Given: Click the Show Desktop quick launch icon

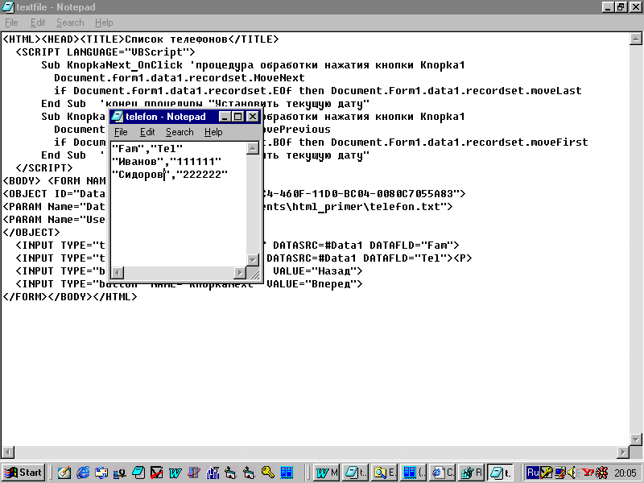Looking at the screenshot, I should click(x=64, y=473).
